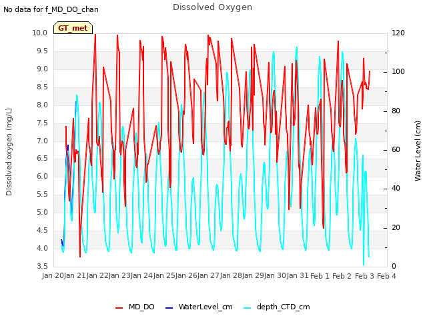The image size is (427, 320).
Task: Click the Dissolved Oxygen chart title
Action: coord(212,7)
